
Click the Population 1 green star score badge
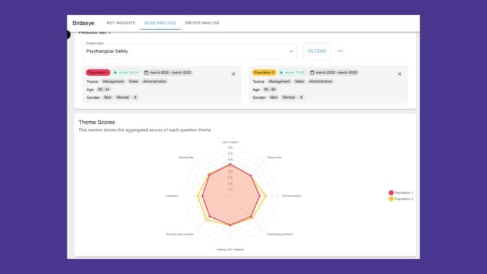point(126,72)
